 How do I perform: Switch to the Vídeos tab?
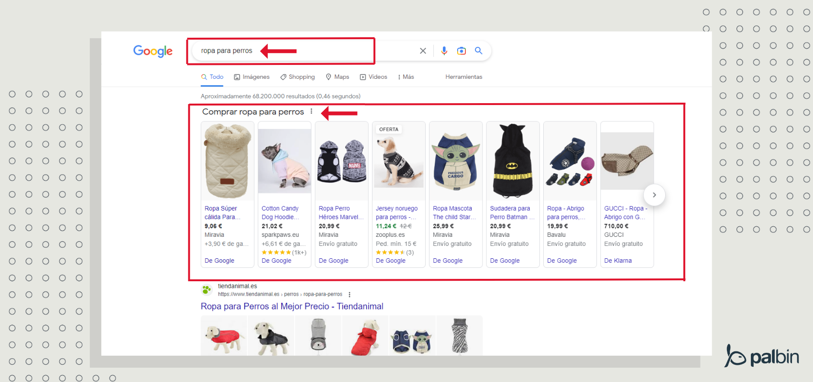pos(374,77)
